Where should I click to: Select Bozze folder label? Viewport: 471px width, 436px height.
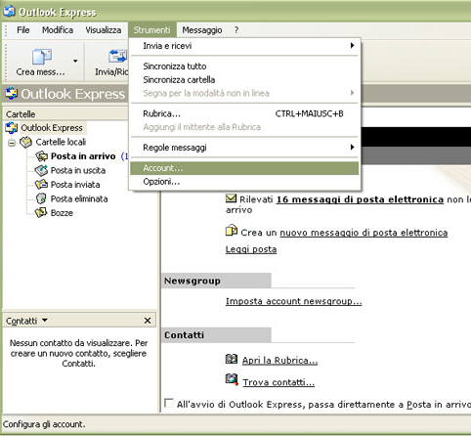coord(62,213)
